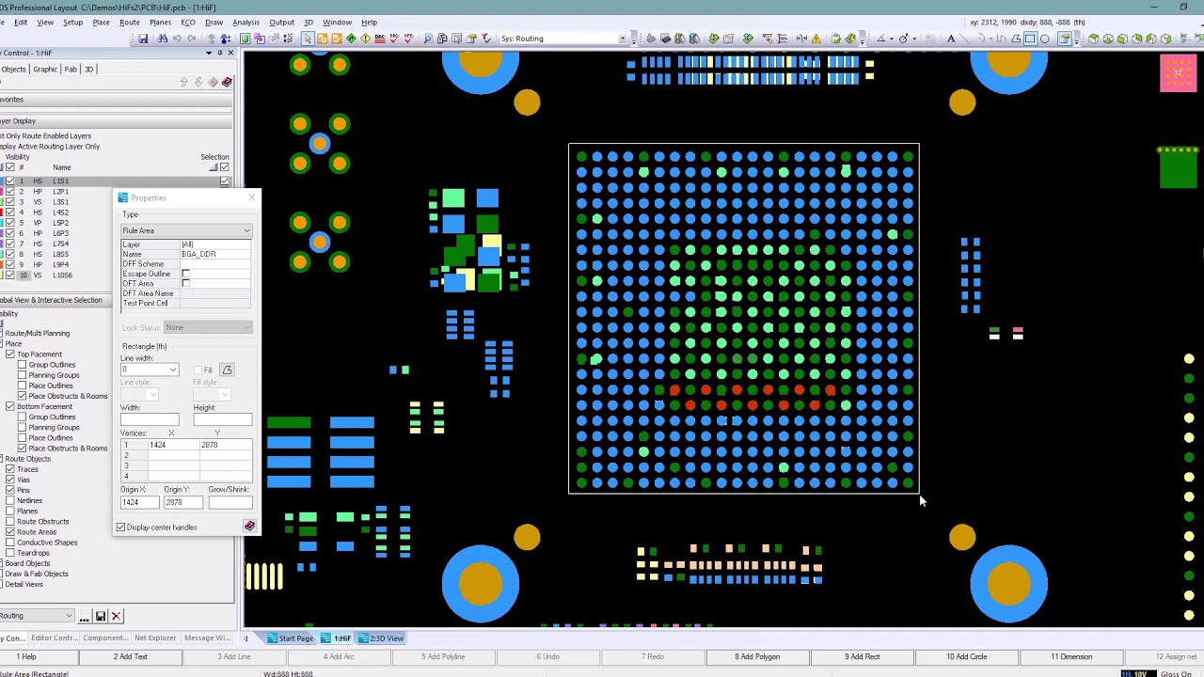
Task: Click the Origin X input field
Action: tap(140, 502)
